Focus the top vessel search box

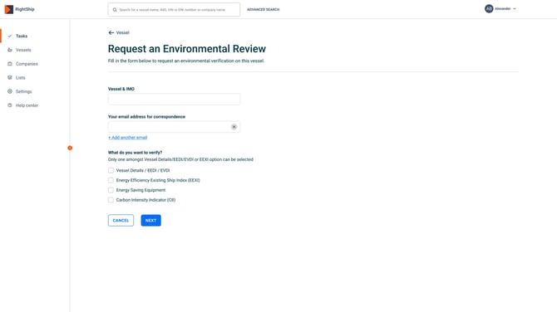click(174, 10)
